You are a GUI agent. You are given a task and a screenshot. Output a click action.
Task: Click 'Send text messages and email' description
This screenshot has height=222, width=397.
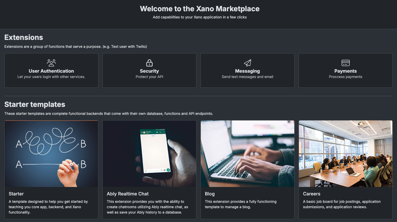(247, 77)
